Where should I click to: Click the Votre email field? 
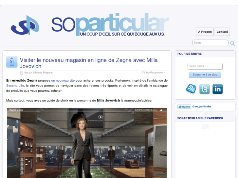pos(205,66)
